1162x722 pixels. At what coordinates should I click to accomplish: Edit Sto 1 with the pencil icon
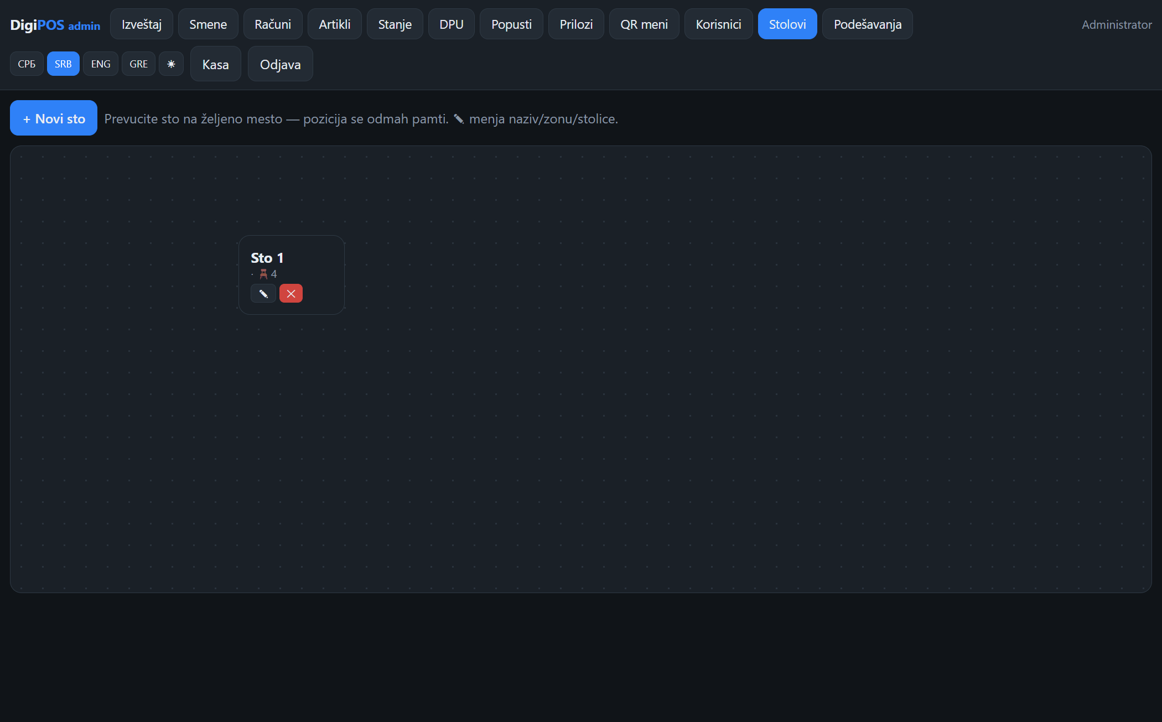click(x=263, y=293)
